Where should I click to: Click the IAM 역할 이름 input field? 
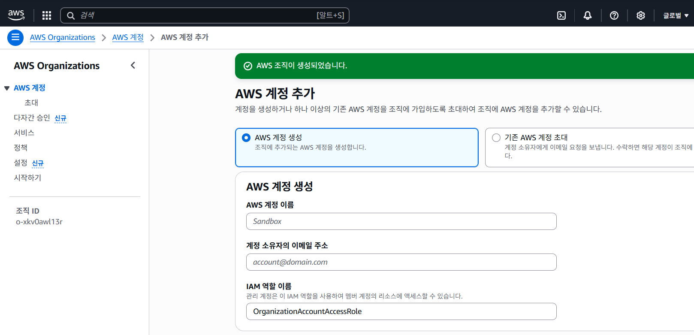click(401, 311)
